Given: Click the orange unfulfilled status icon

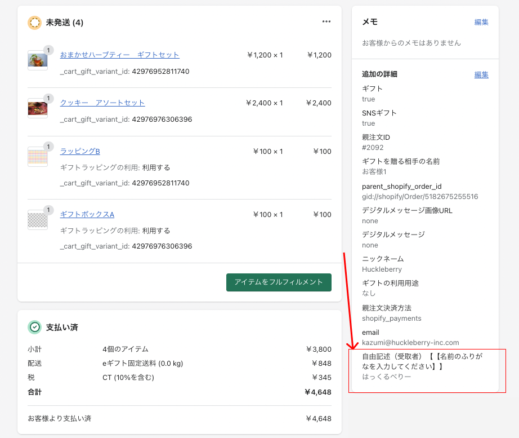Looking at the screenshot, I should tap(34, 23).
